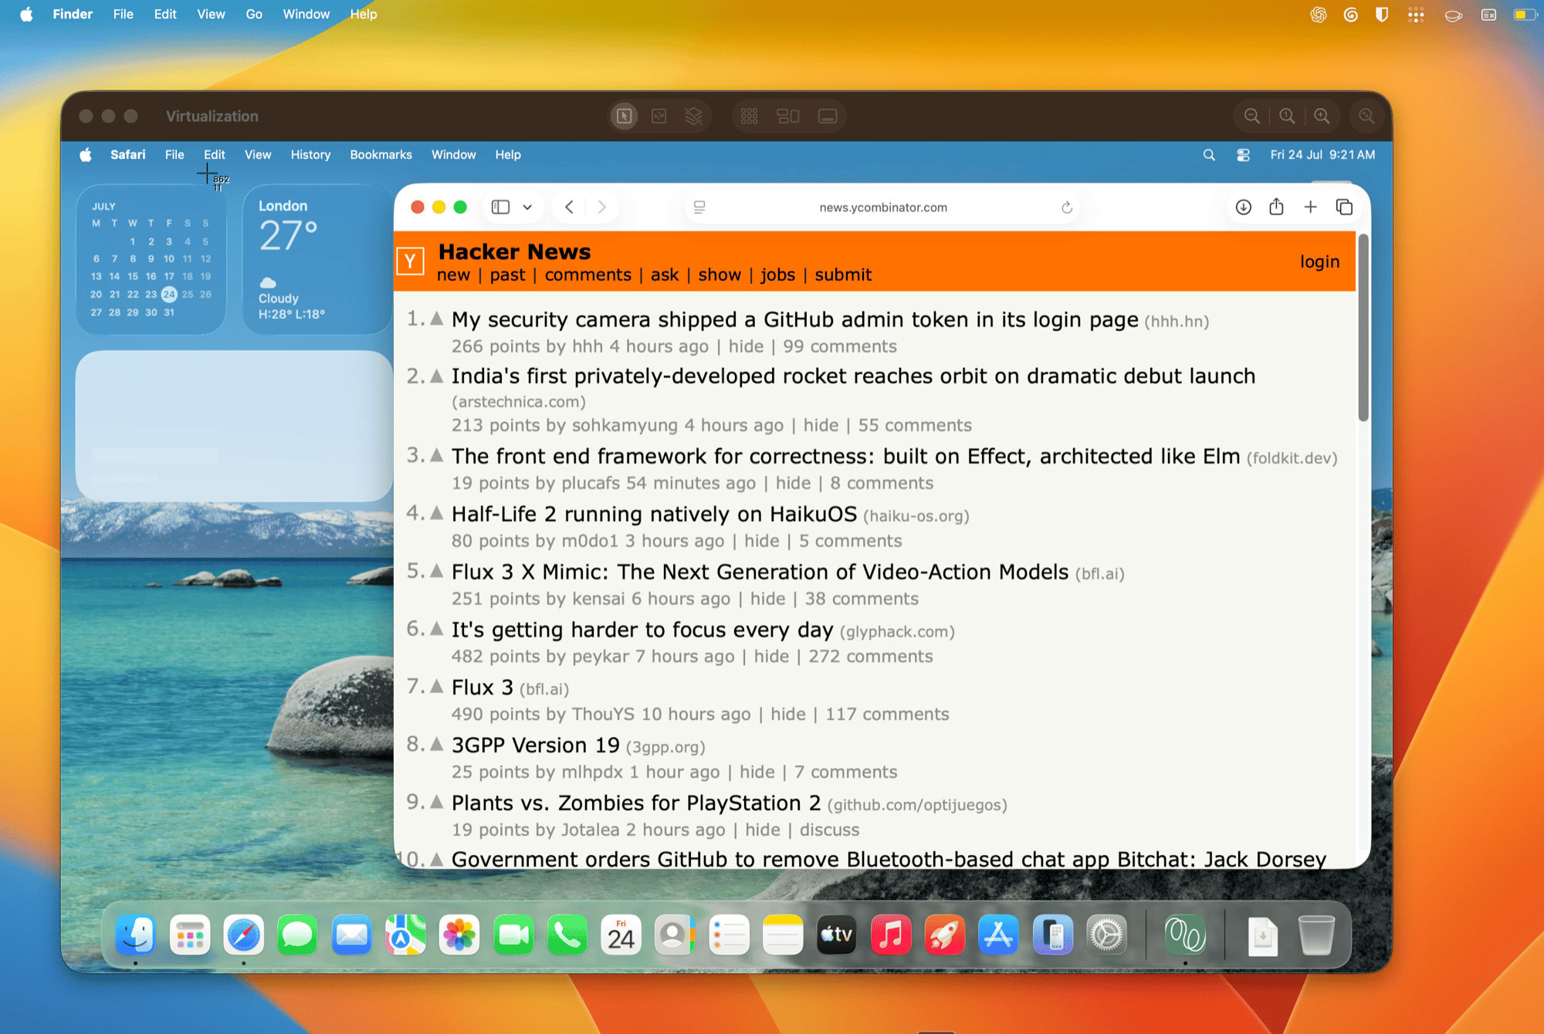Open System Settings gear in guest dock
The height and width of the screenshot is (1034, 1544).
tap(1106, 935)
